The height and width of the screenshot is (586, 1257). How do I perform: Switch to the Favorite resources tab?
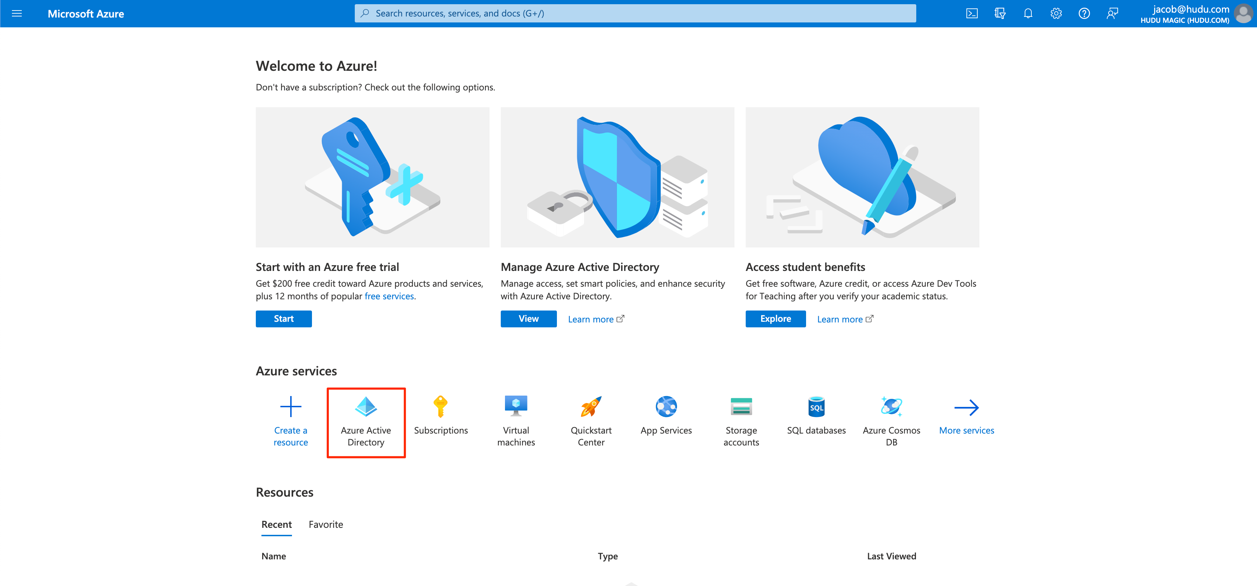(x=325, y=525)
